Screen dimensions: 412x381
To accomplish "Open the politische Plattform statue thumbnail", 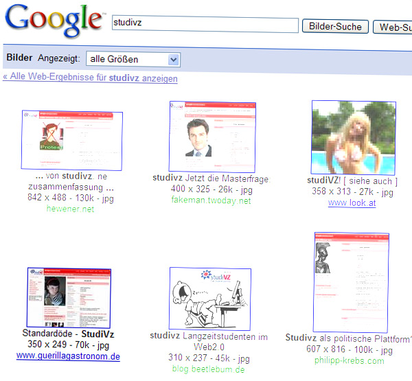I will point(352,281).
